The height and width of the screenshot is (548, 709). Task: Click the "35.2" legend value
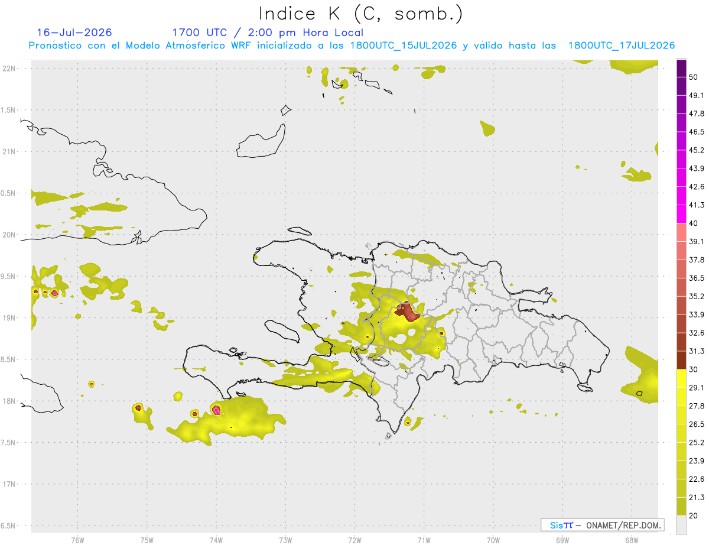click(x=697, y=296)
